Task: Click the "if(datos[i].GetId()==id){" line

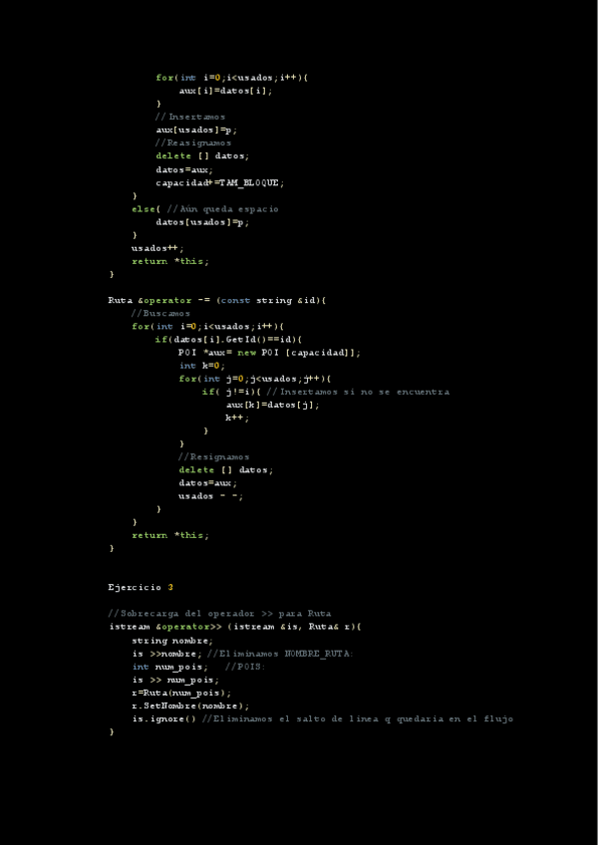Action: (234, 339)
